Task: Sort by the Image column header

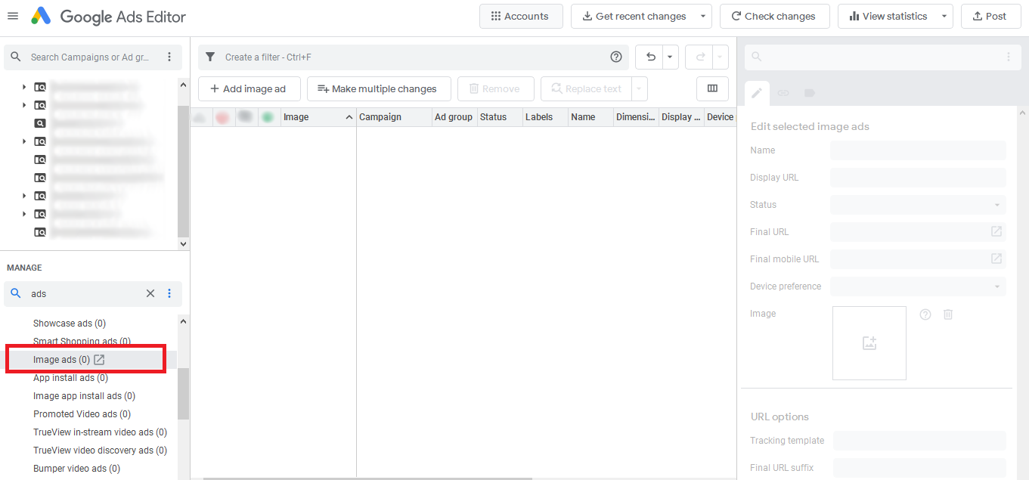Action: [x=318, y=117]
